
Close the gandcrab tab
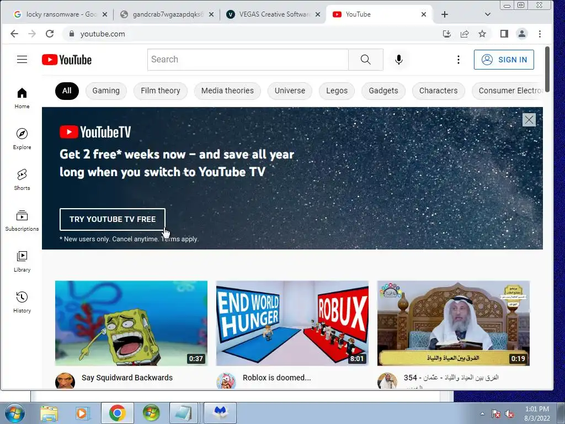pyautogui.click(x=211, y=14)
